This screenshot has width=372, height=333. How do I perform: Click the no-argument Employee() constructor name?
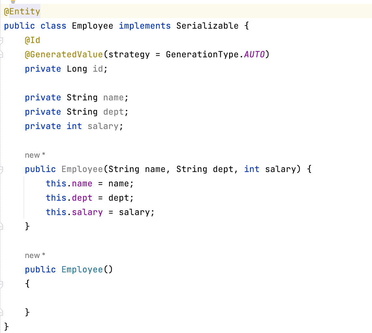coord(82,269)
